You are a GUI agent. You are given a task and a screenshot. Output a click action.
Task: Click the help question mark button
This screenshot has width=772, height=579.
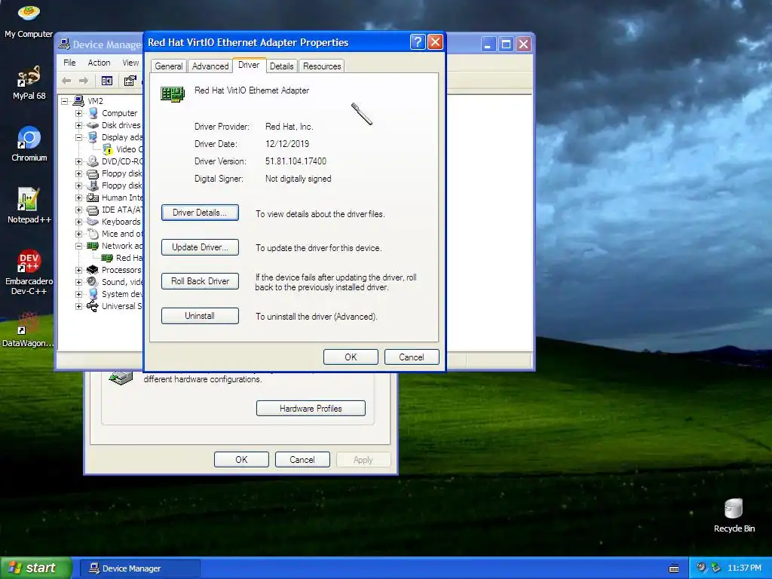417,42
